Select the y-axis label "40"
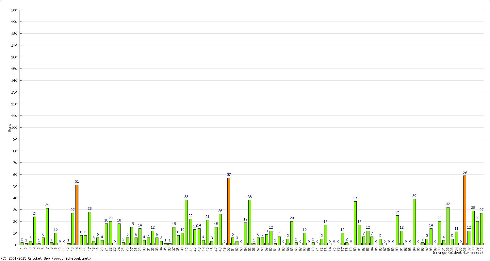 click(15, 198)
